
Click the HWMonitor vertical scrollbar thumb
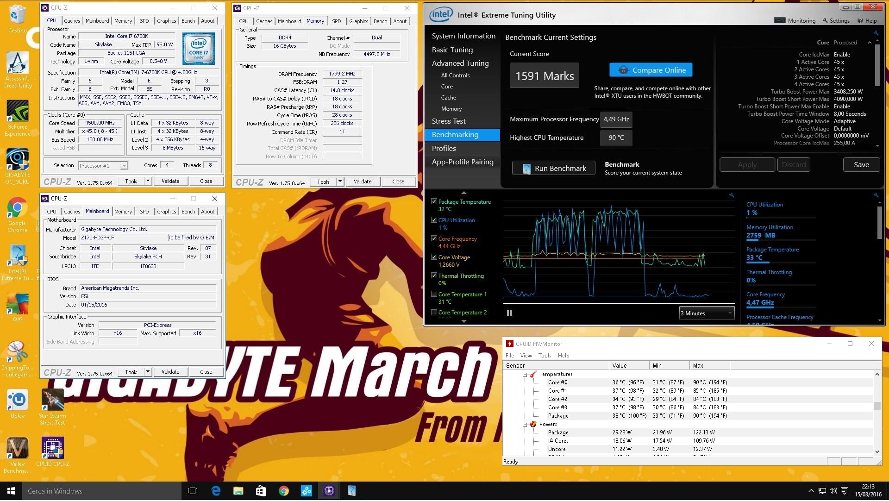click(x=877, y=406)
